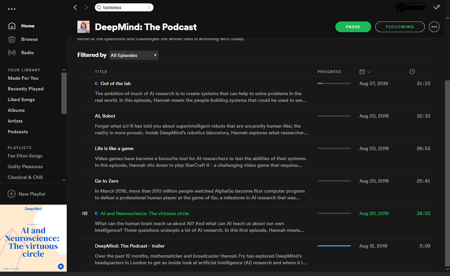The image size is (450, 276).
Task: Open the account dropdown chevron
Action: pyautogui.click(x=436, y=7)
